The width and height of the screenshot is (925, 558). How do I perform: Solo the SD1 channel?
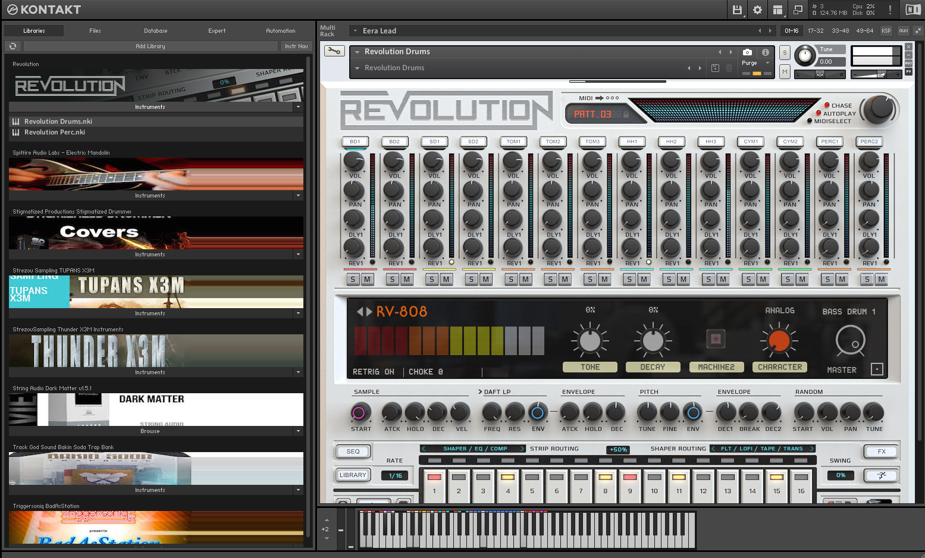[x=432, y=279]
